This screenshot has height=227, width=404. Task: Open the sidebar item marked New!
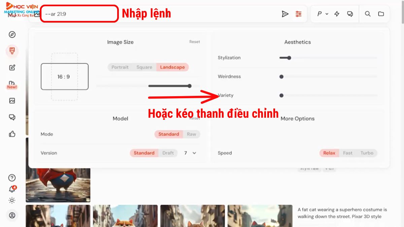point(12,85)
